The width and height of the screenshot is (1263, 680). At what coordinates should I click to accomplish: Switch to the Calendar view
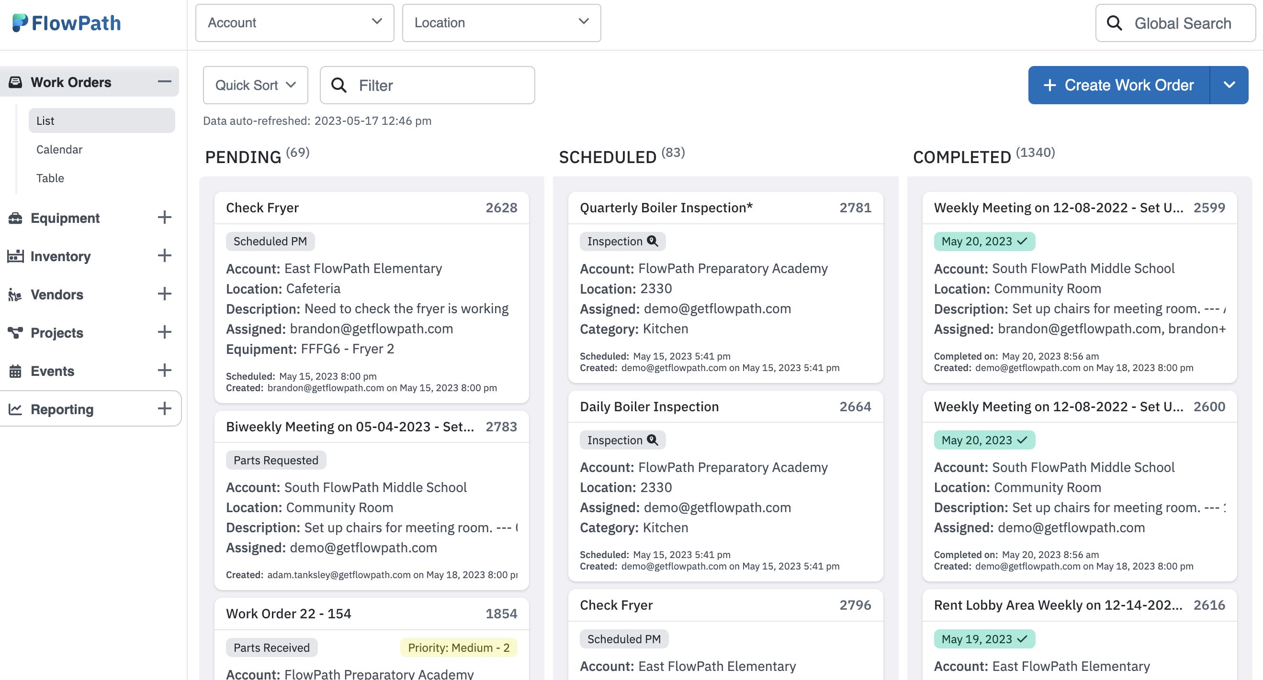[59, 149]
